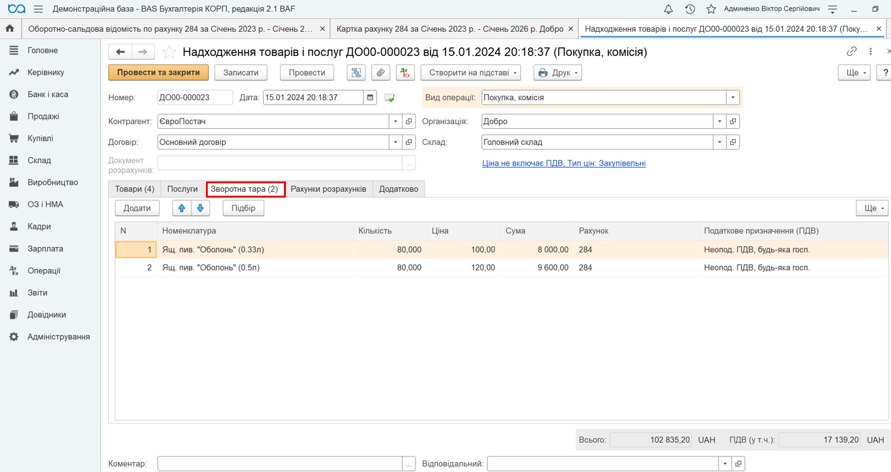Expand the Створити на підставі dropdown
Screen dimensions: 891x472
click(x=470, y=73)
